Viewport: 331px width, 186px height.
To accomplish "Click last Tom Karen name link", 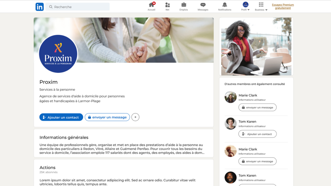I will (x=247, y=175).
